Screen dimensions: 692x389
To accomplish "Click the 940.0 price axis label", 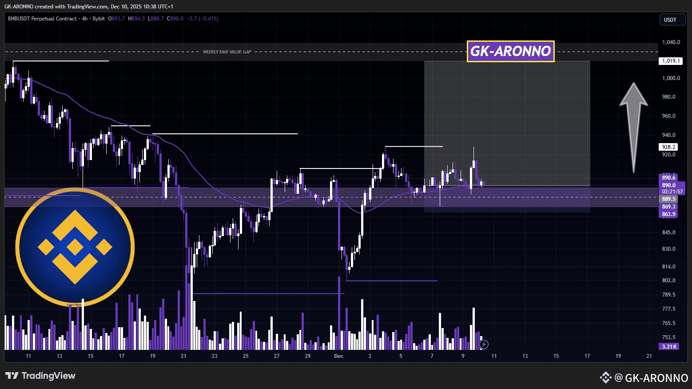I will click(x=669, y=135).
